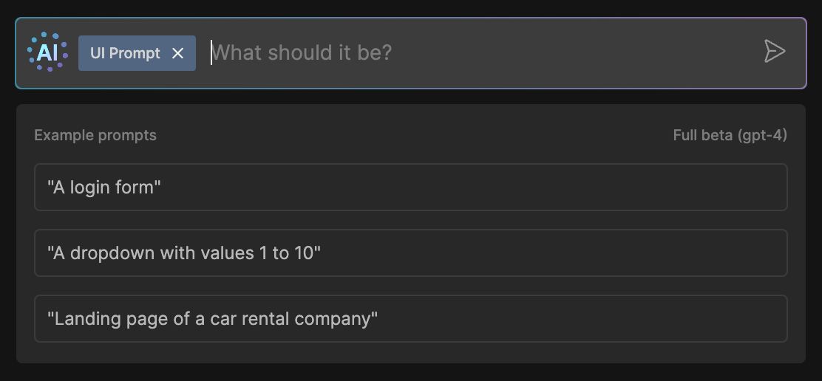Click the first example prompt row

(x=410, y=187)
